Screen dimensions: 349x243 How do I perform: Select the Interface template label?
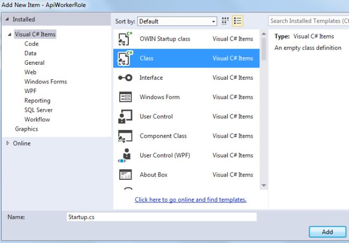click(151, 78)
